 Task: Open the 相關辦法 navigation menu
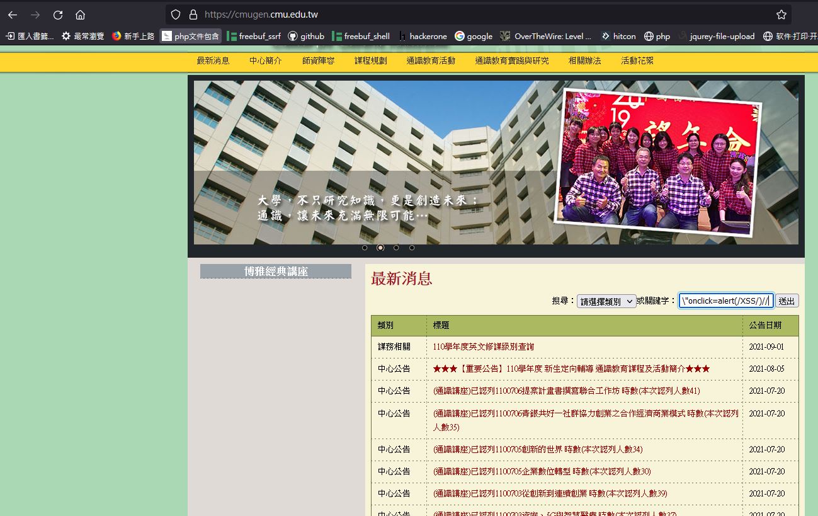coord(584,61)
